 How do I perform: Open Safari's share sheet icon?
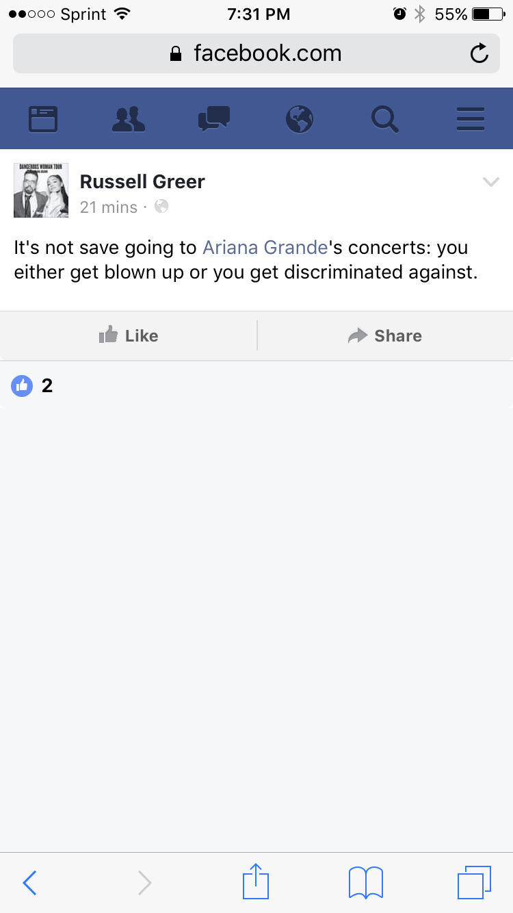click(256, 882)
